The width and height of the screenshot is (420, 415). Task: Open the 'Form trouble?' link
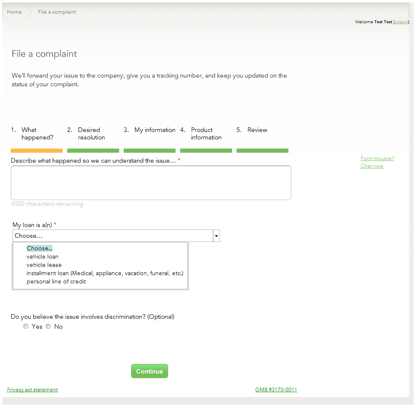click(377, 159)
